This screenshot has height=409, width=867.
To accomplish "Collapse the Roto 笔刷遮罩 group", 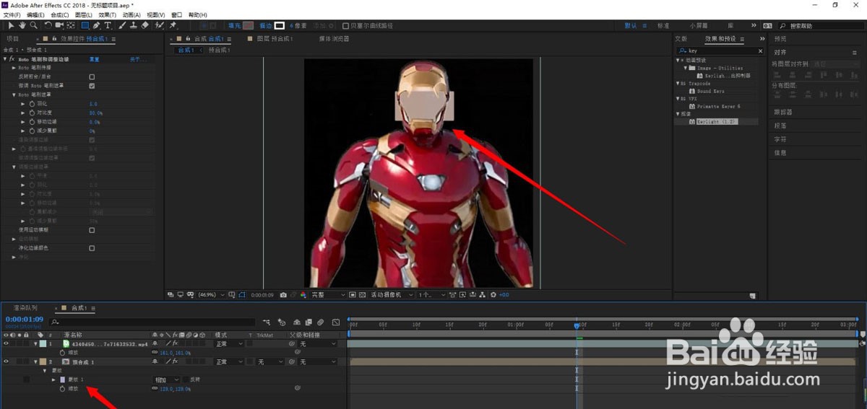I will [14, 94].
